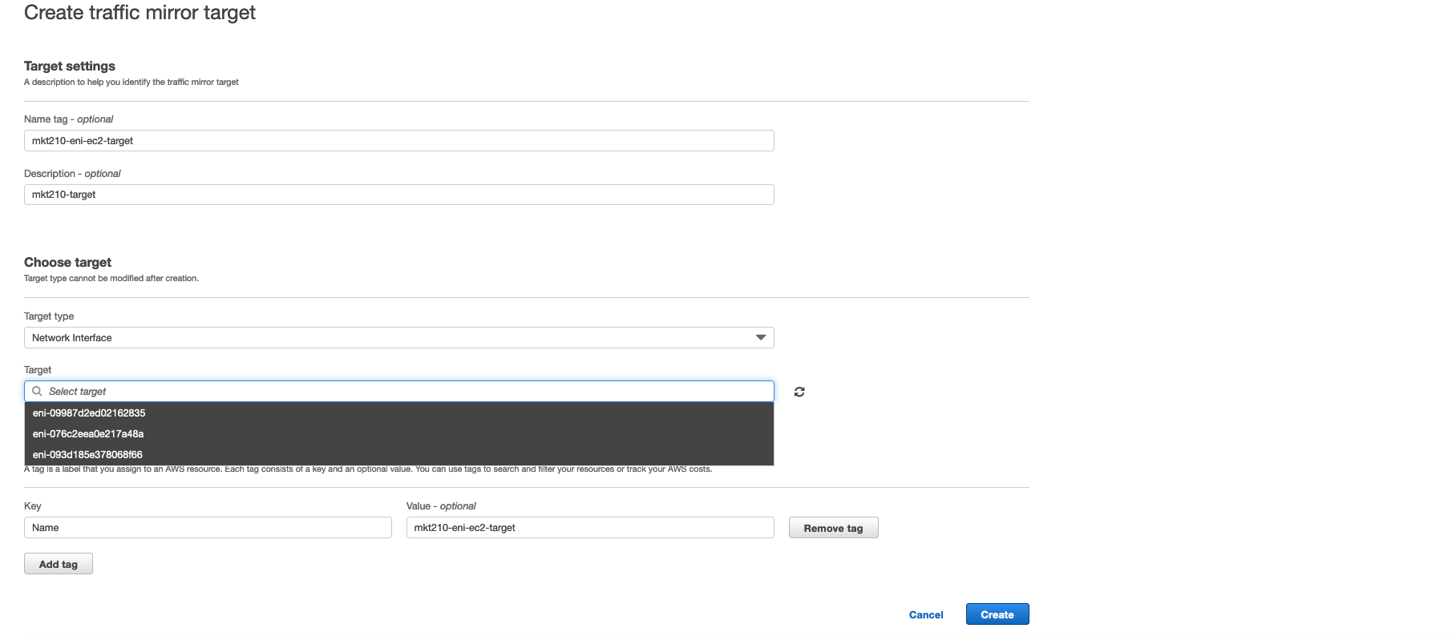Click the Choose target heading

pos(67,263)
